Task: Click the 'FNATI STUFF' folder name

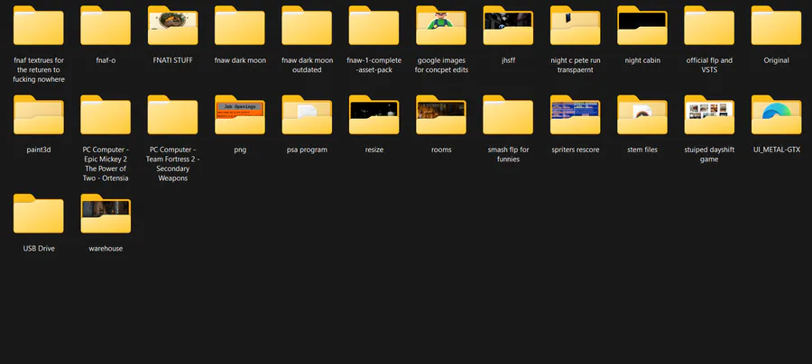Action: click(172, 60)
